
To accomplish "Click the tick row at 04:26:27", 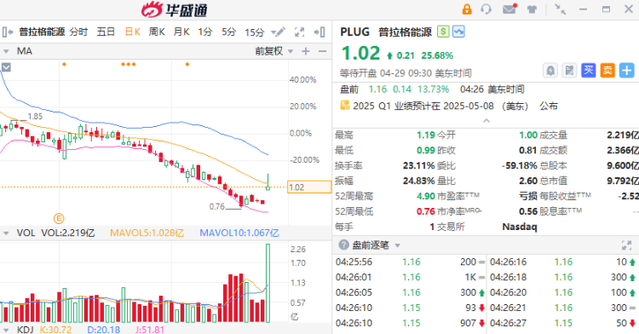I will point(563,323).
